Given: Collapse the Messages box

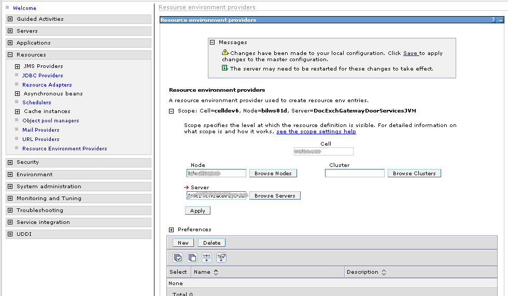Looking at the screenshot, I should (x=213, y=43).
